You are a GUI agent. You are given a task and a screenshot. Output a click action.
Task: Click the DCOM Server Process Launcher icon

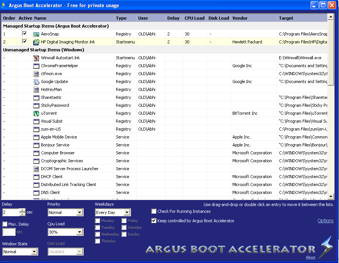(x=36, y=169)
